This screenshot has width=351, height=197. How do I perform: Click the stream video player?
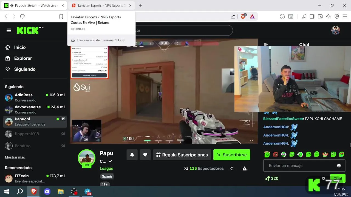164,91
